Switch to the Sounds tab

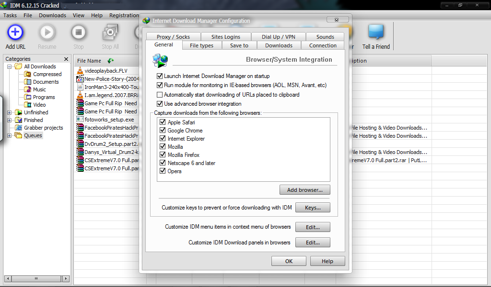[x=325, y=36]
